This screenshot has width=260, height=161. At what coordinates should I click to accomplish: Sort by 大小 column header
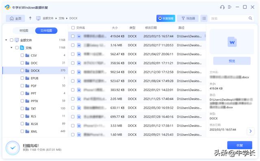coord(115,28)
